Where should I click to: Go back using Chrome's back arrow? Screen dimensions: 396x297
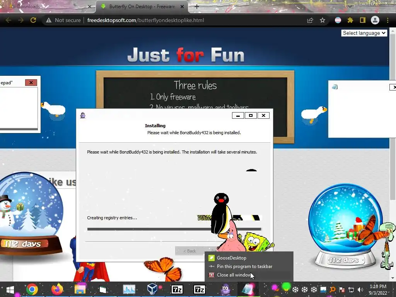(9, 20)
